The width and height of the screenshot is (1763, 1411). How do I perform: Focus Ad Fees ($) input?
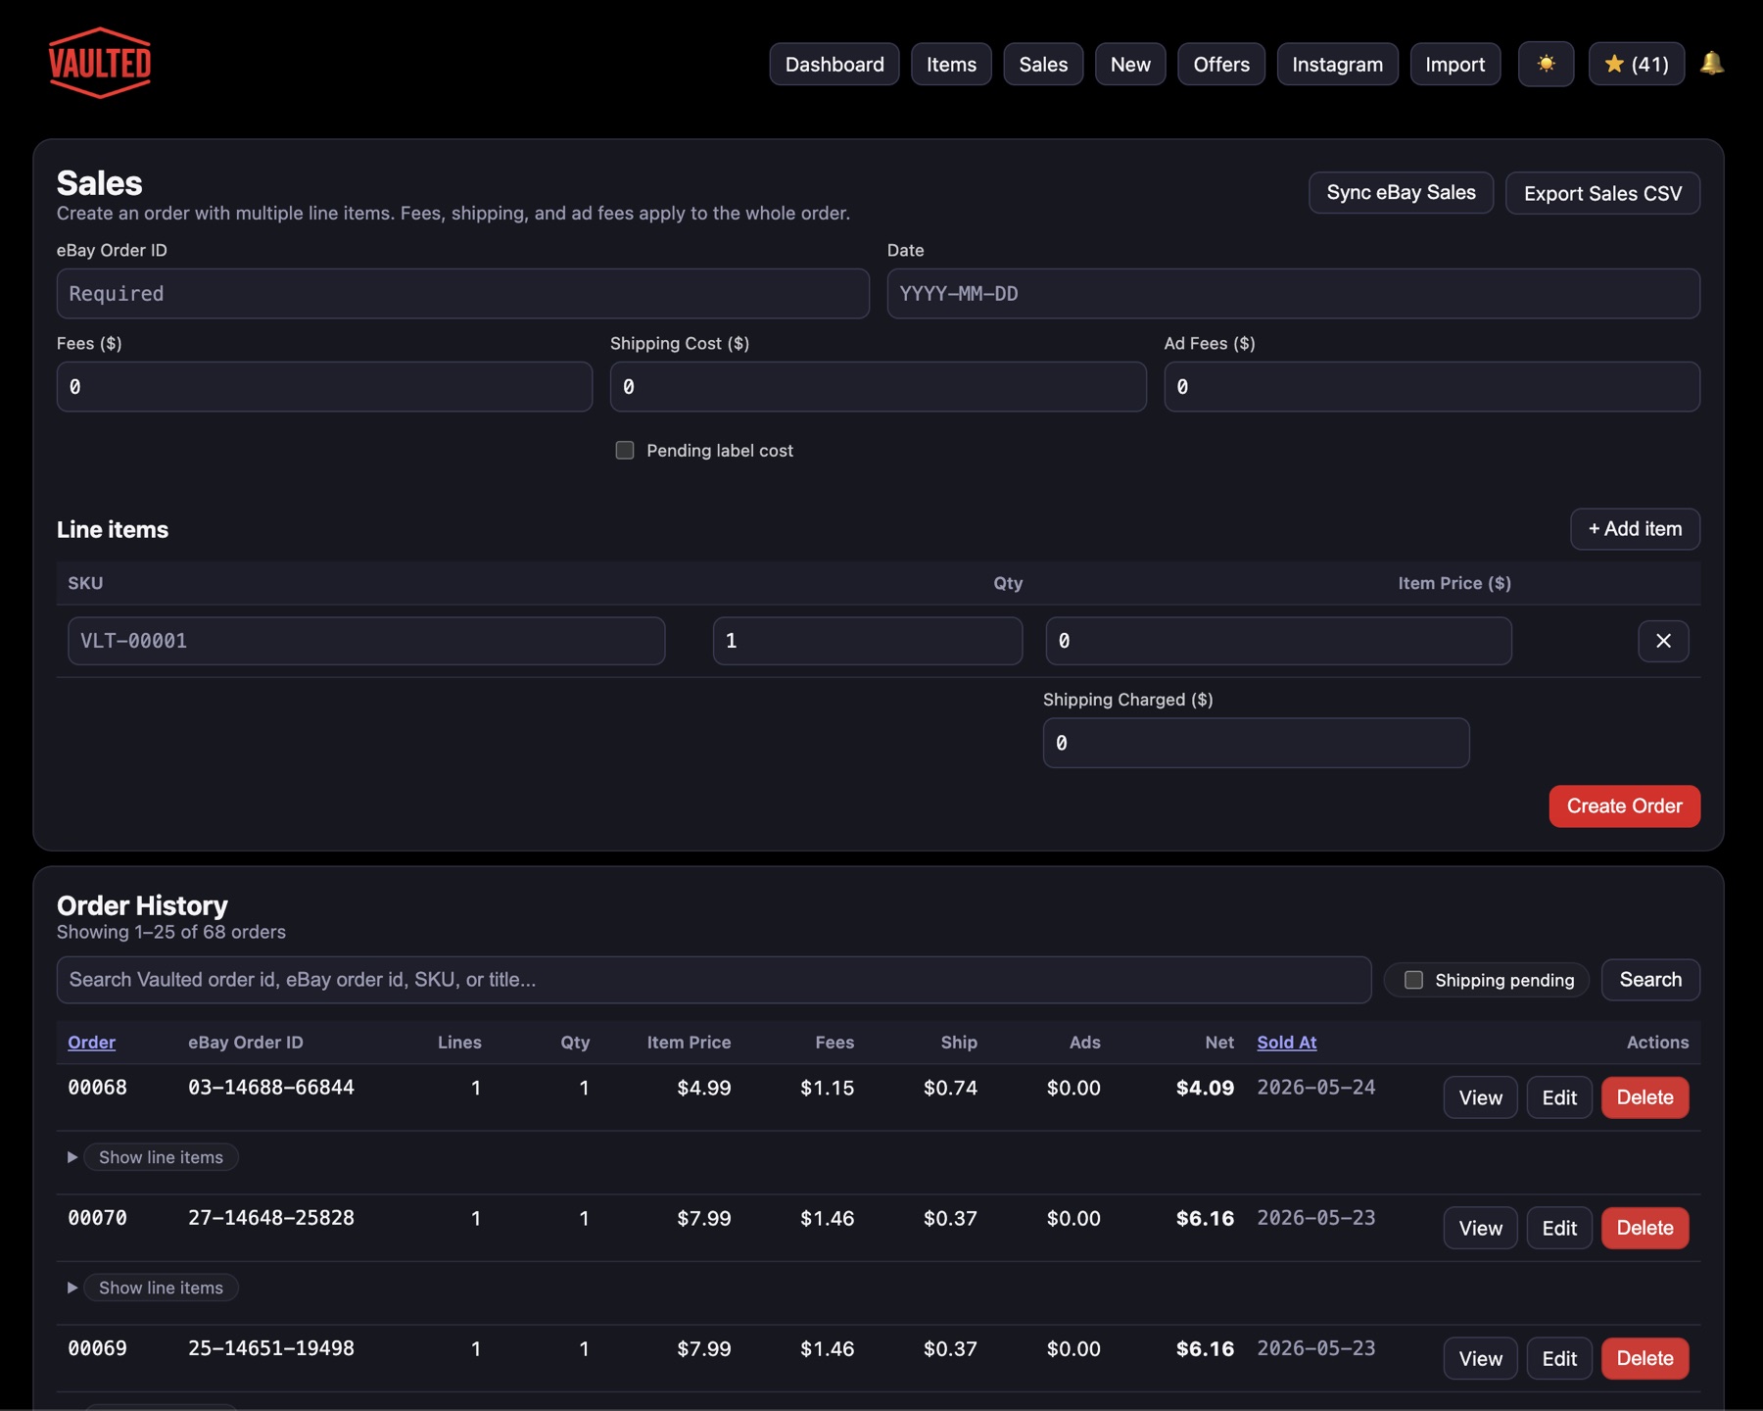click(1431, 386)
